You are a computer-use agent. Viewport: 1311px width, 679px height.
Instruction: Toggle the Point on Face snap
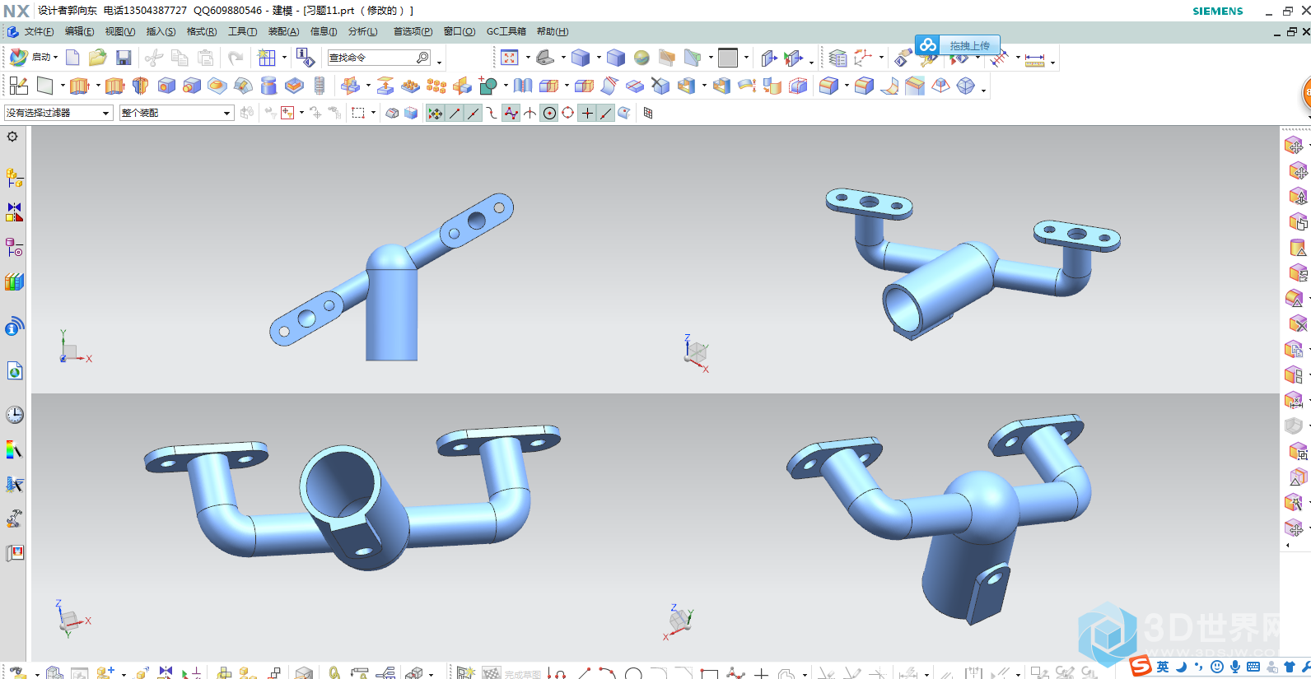[x=625, y=113]
